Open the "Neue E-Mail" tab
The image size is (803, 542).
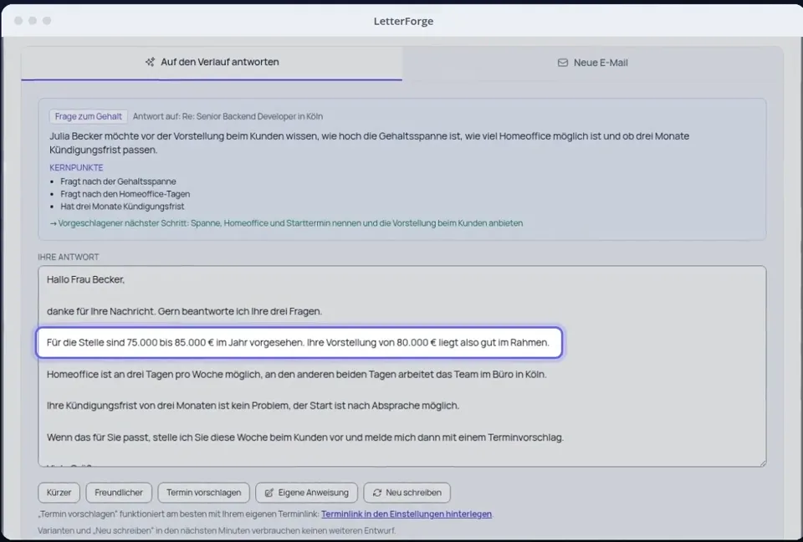click(592, 63)
